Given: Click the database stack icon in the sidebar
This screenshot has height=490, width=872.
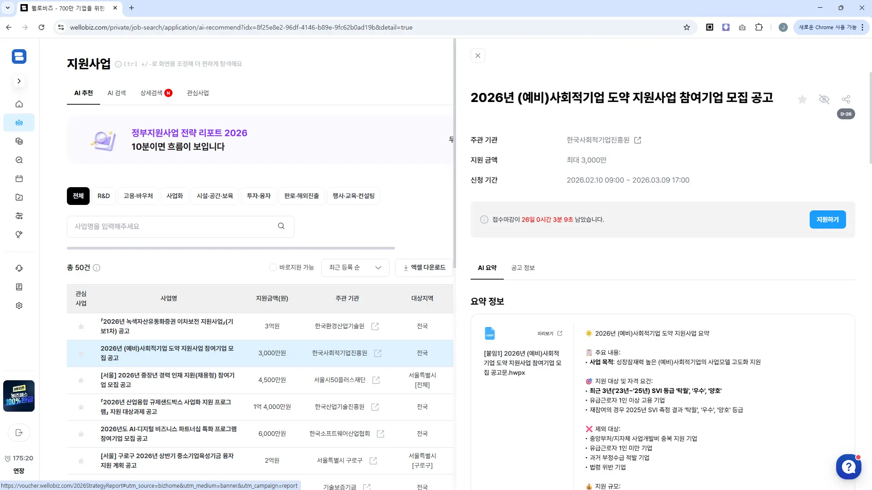Looking at the screenshot, I should pos(19,141).
